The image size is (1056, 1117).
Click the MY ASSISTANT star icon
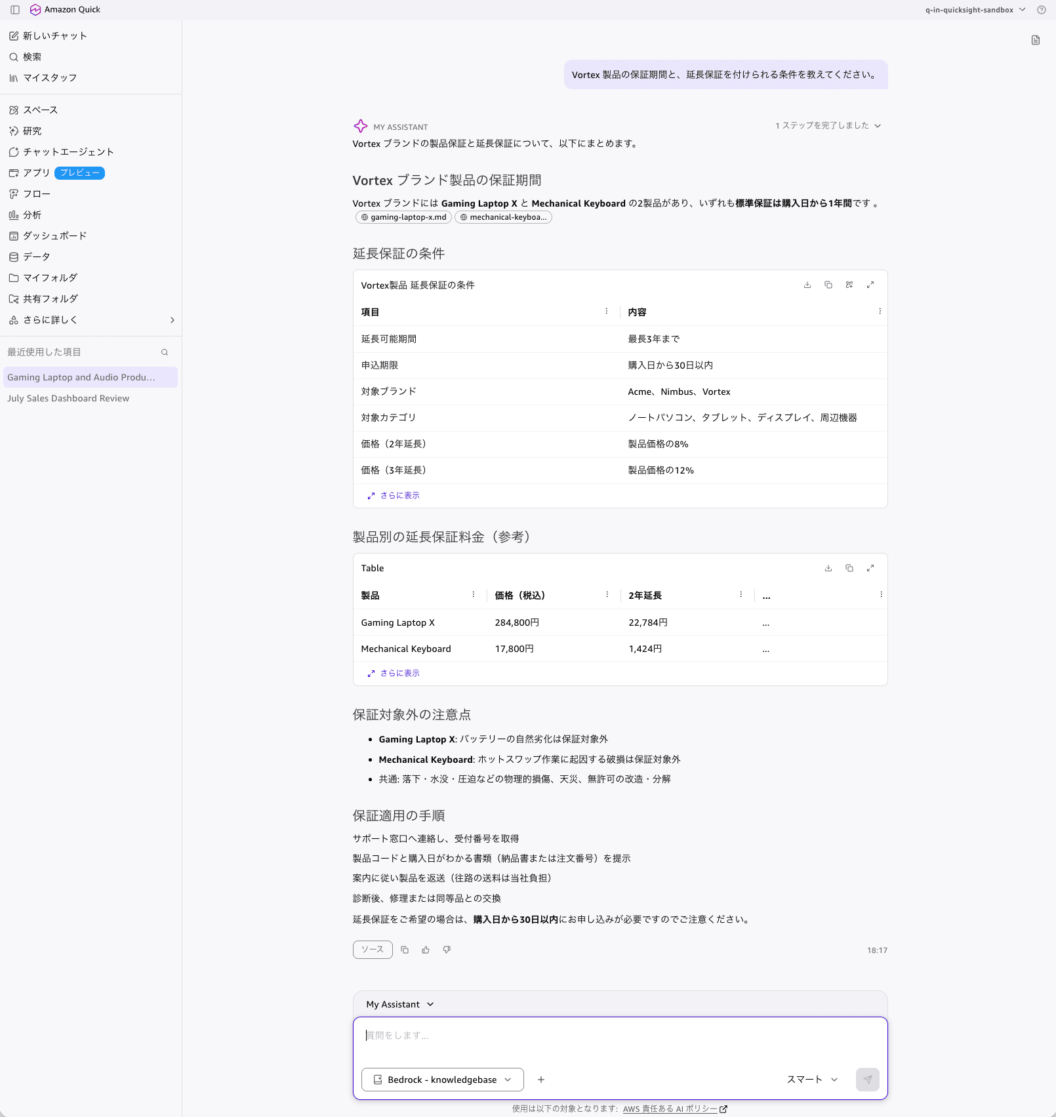coord(361,126)
